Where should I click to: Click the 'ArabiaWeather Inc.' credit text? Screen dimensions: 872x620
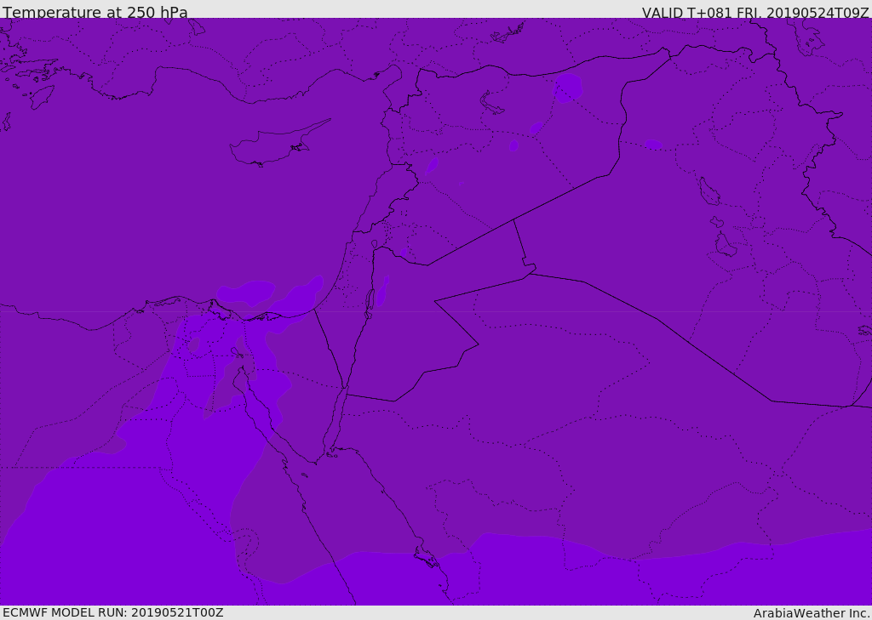(x=812, y=613)
